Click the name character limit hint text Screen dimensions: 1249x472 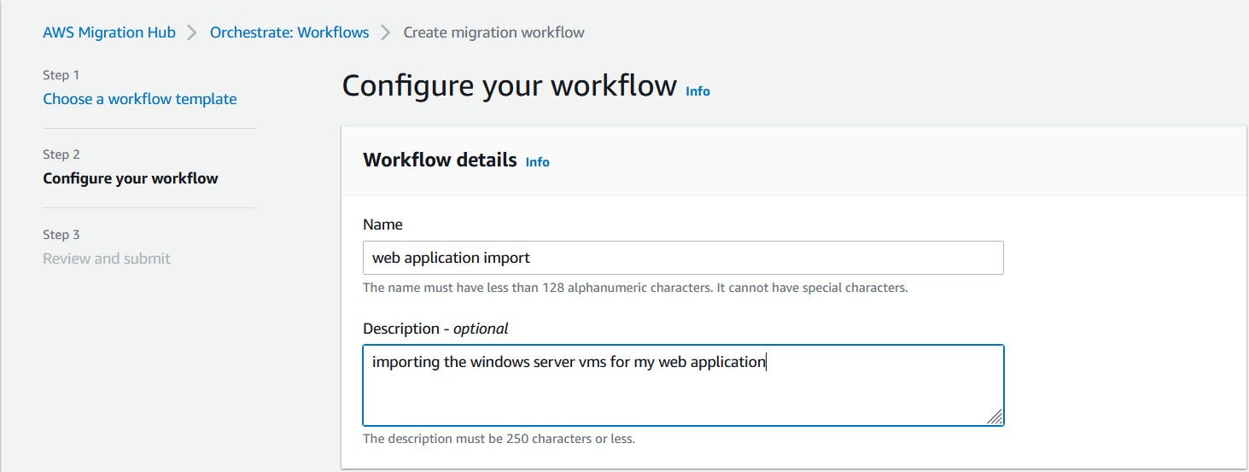pyautogui.click(x=635, y=288)
